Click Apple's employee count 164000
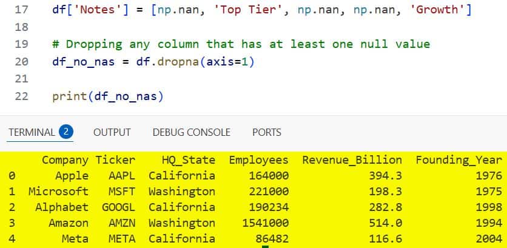 pos(269,176)
